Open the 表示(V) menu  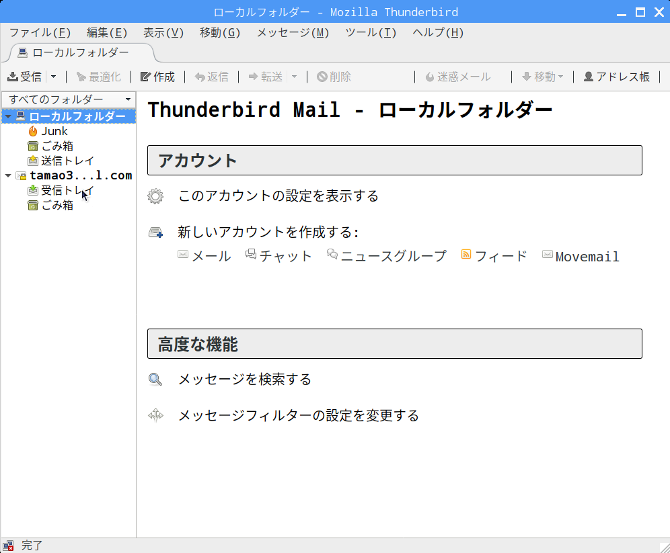point(163,33)
